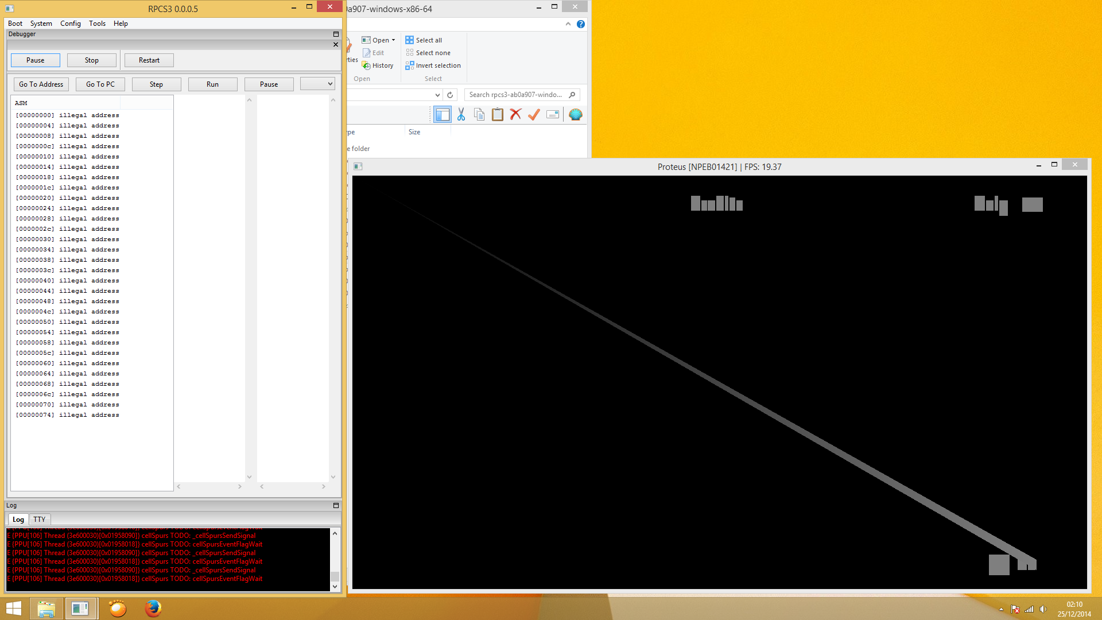Image resolution: width=1102 pixels, height=620 pixels.
Task: Open the Help menu in RPCS3
Action: 121,24
